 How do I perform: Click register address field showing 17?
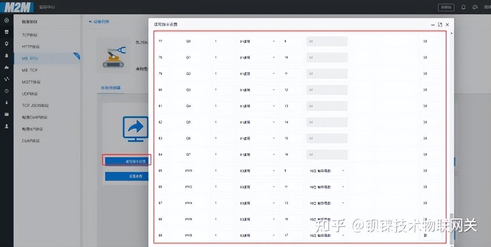click(292, 235)
